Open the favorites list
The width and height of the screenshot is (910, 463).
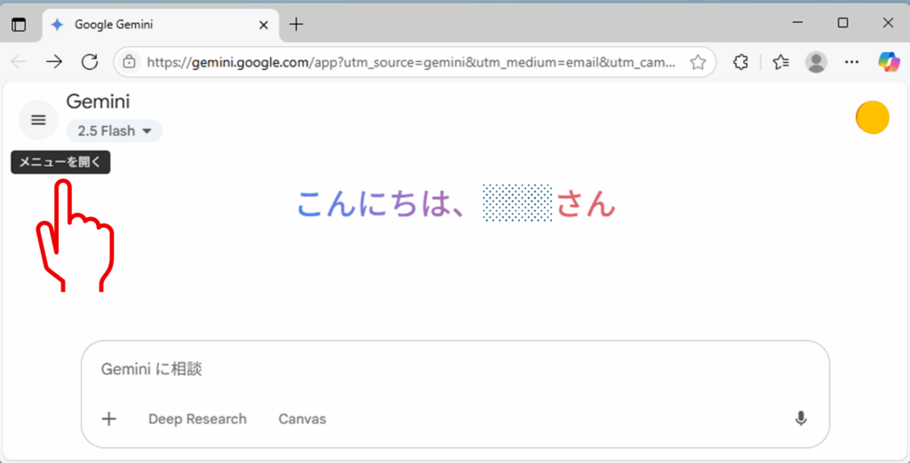[781, 62]
